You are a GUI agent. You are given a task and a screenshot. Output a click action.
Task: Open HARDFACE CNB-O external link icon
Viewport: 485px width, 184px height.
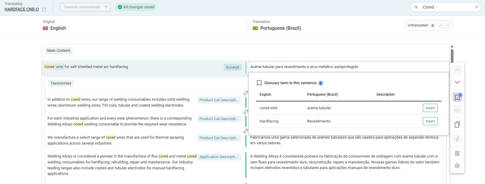pyautogui.click(x=44, y=9)
